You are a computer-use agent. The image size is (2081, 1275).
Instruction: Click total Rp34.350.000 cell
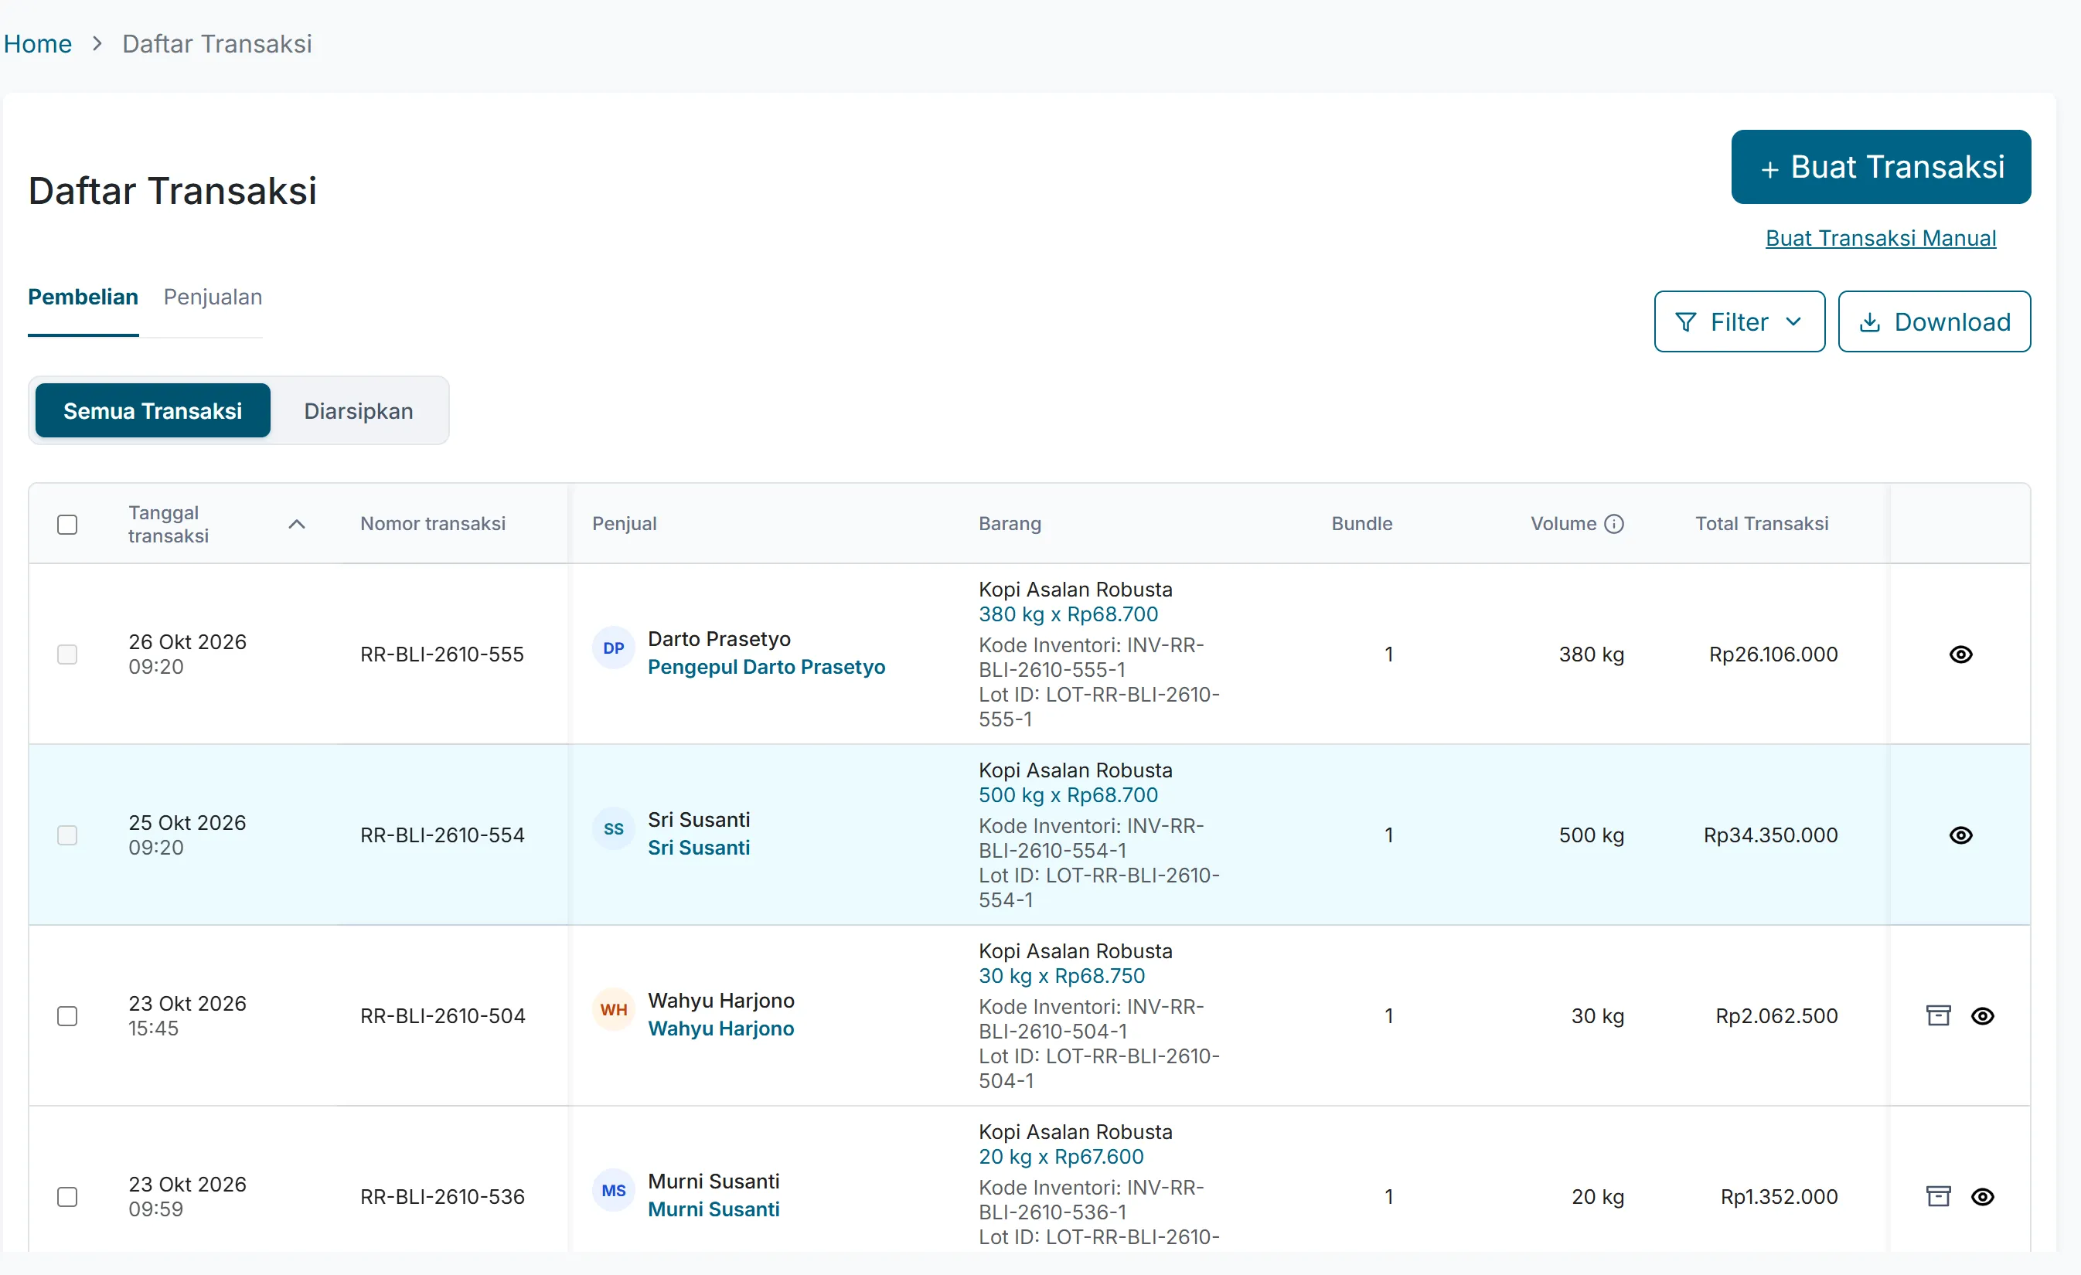coord(1770,835)
